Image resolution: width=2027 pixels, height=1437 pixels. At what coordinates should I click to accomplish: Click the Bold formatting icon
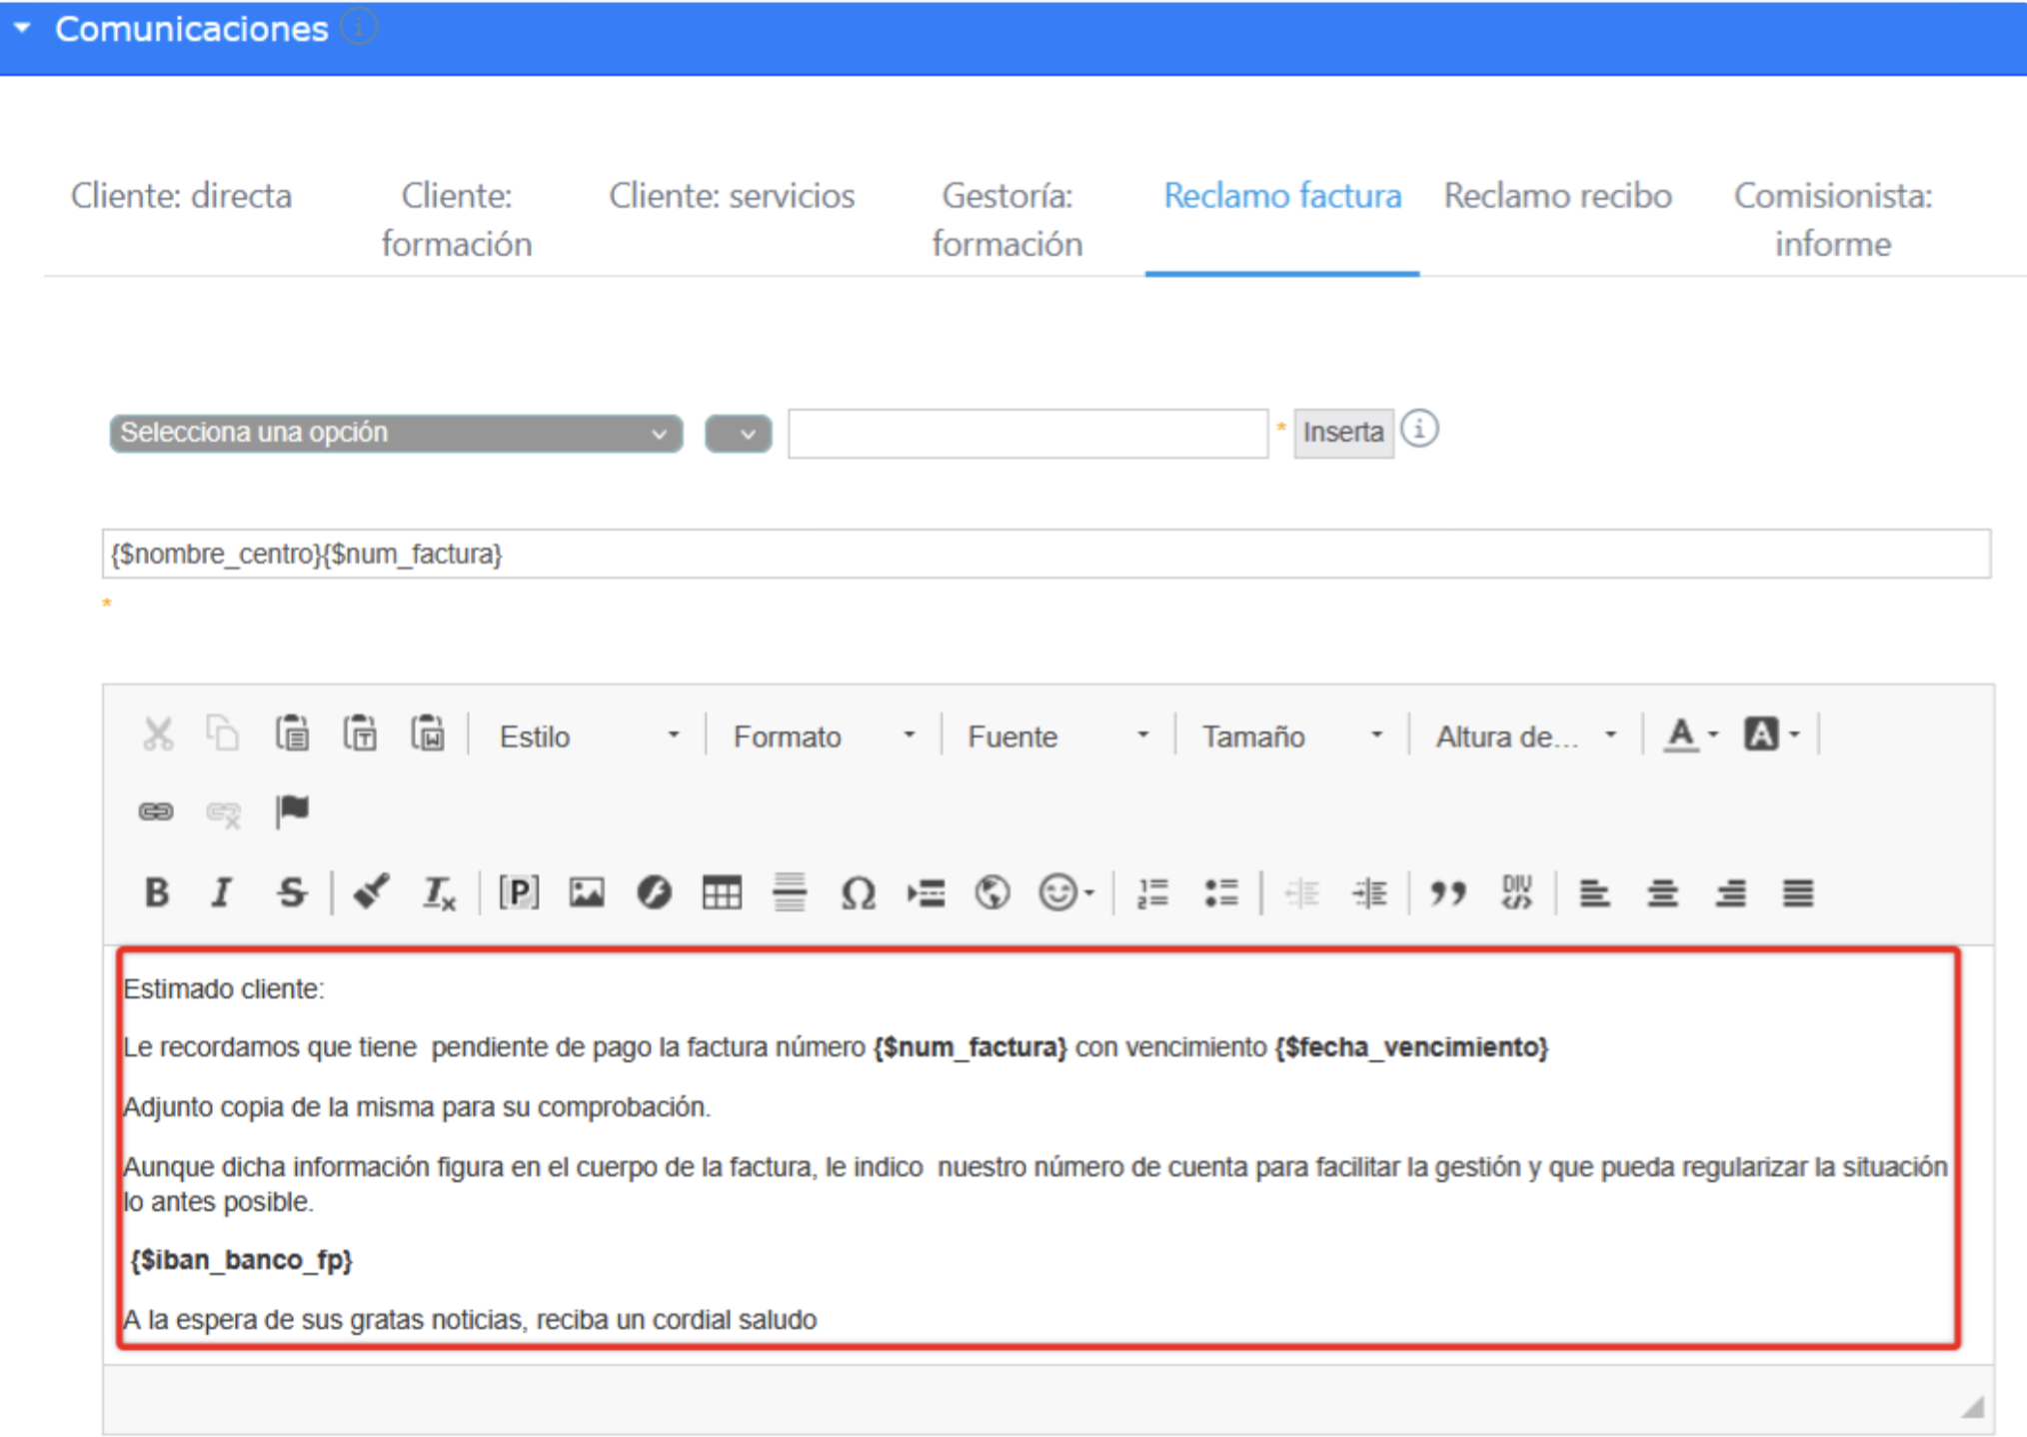tap(157, 892)
